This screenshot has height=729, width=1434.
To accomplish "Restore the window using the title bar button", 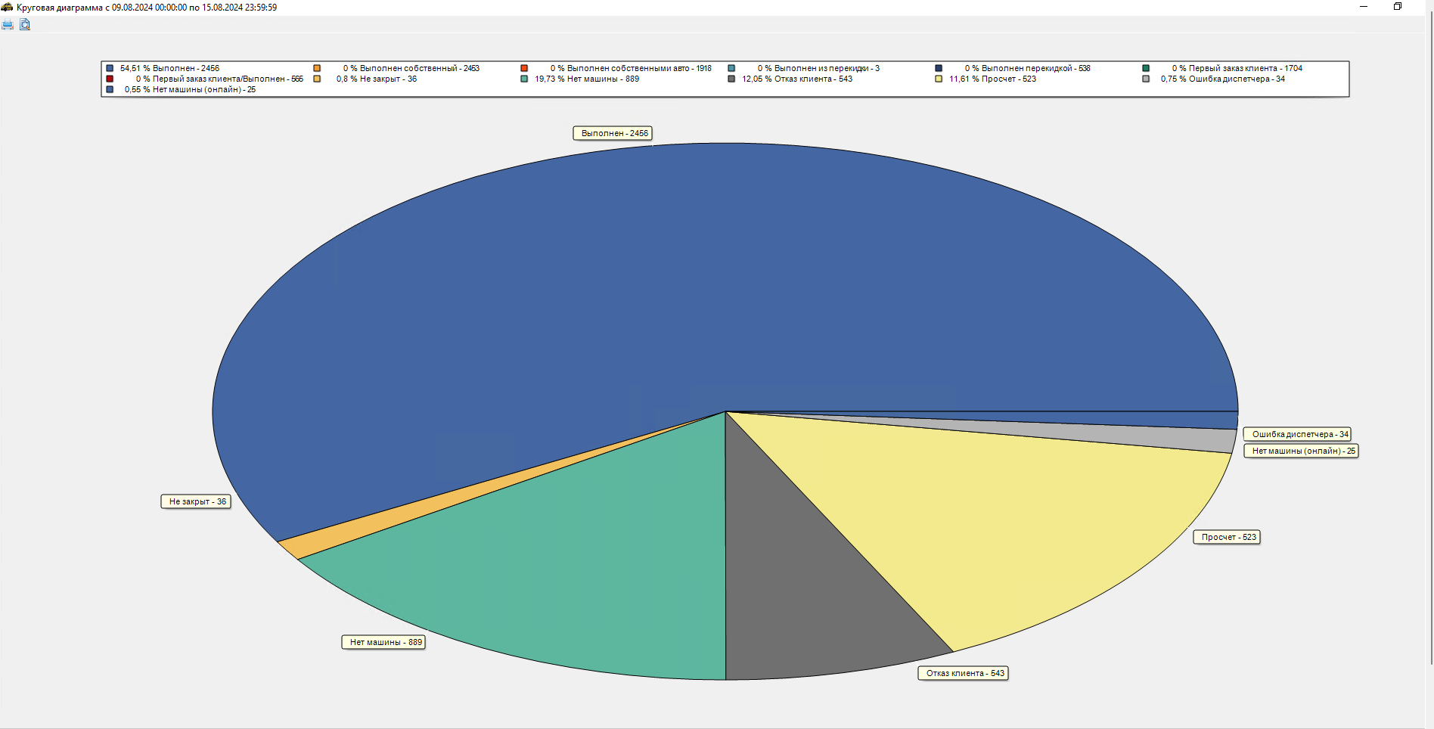I will point(1398,7).
